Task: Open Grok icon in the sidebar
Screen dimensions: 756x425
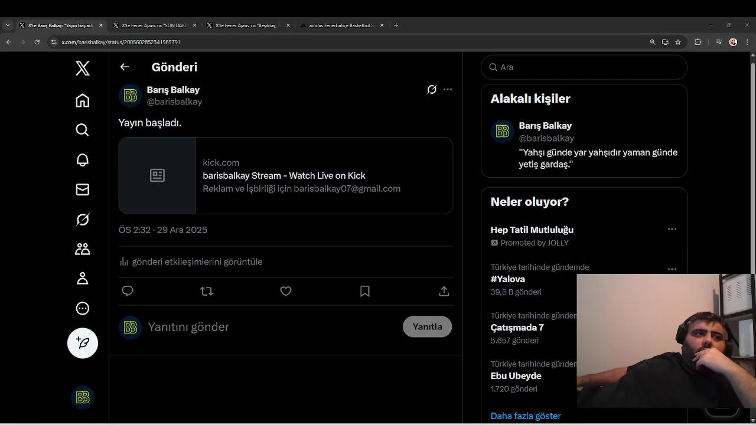Action: click(83, 220)
